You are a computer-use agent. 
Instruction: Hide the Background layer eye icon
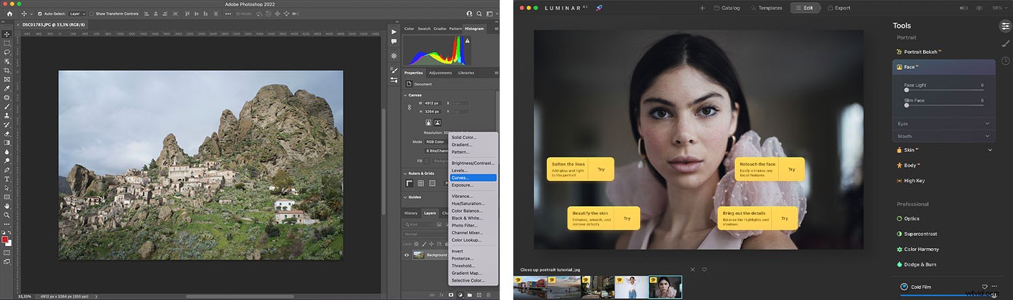[407, 255]
